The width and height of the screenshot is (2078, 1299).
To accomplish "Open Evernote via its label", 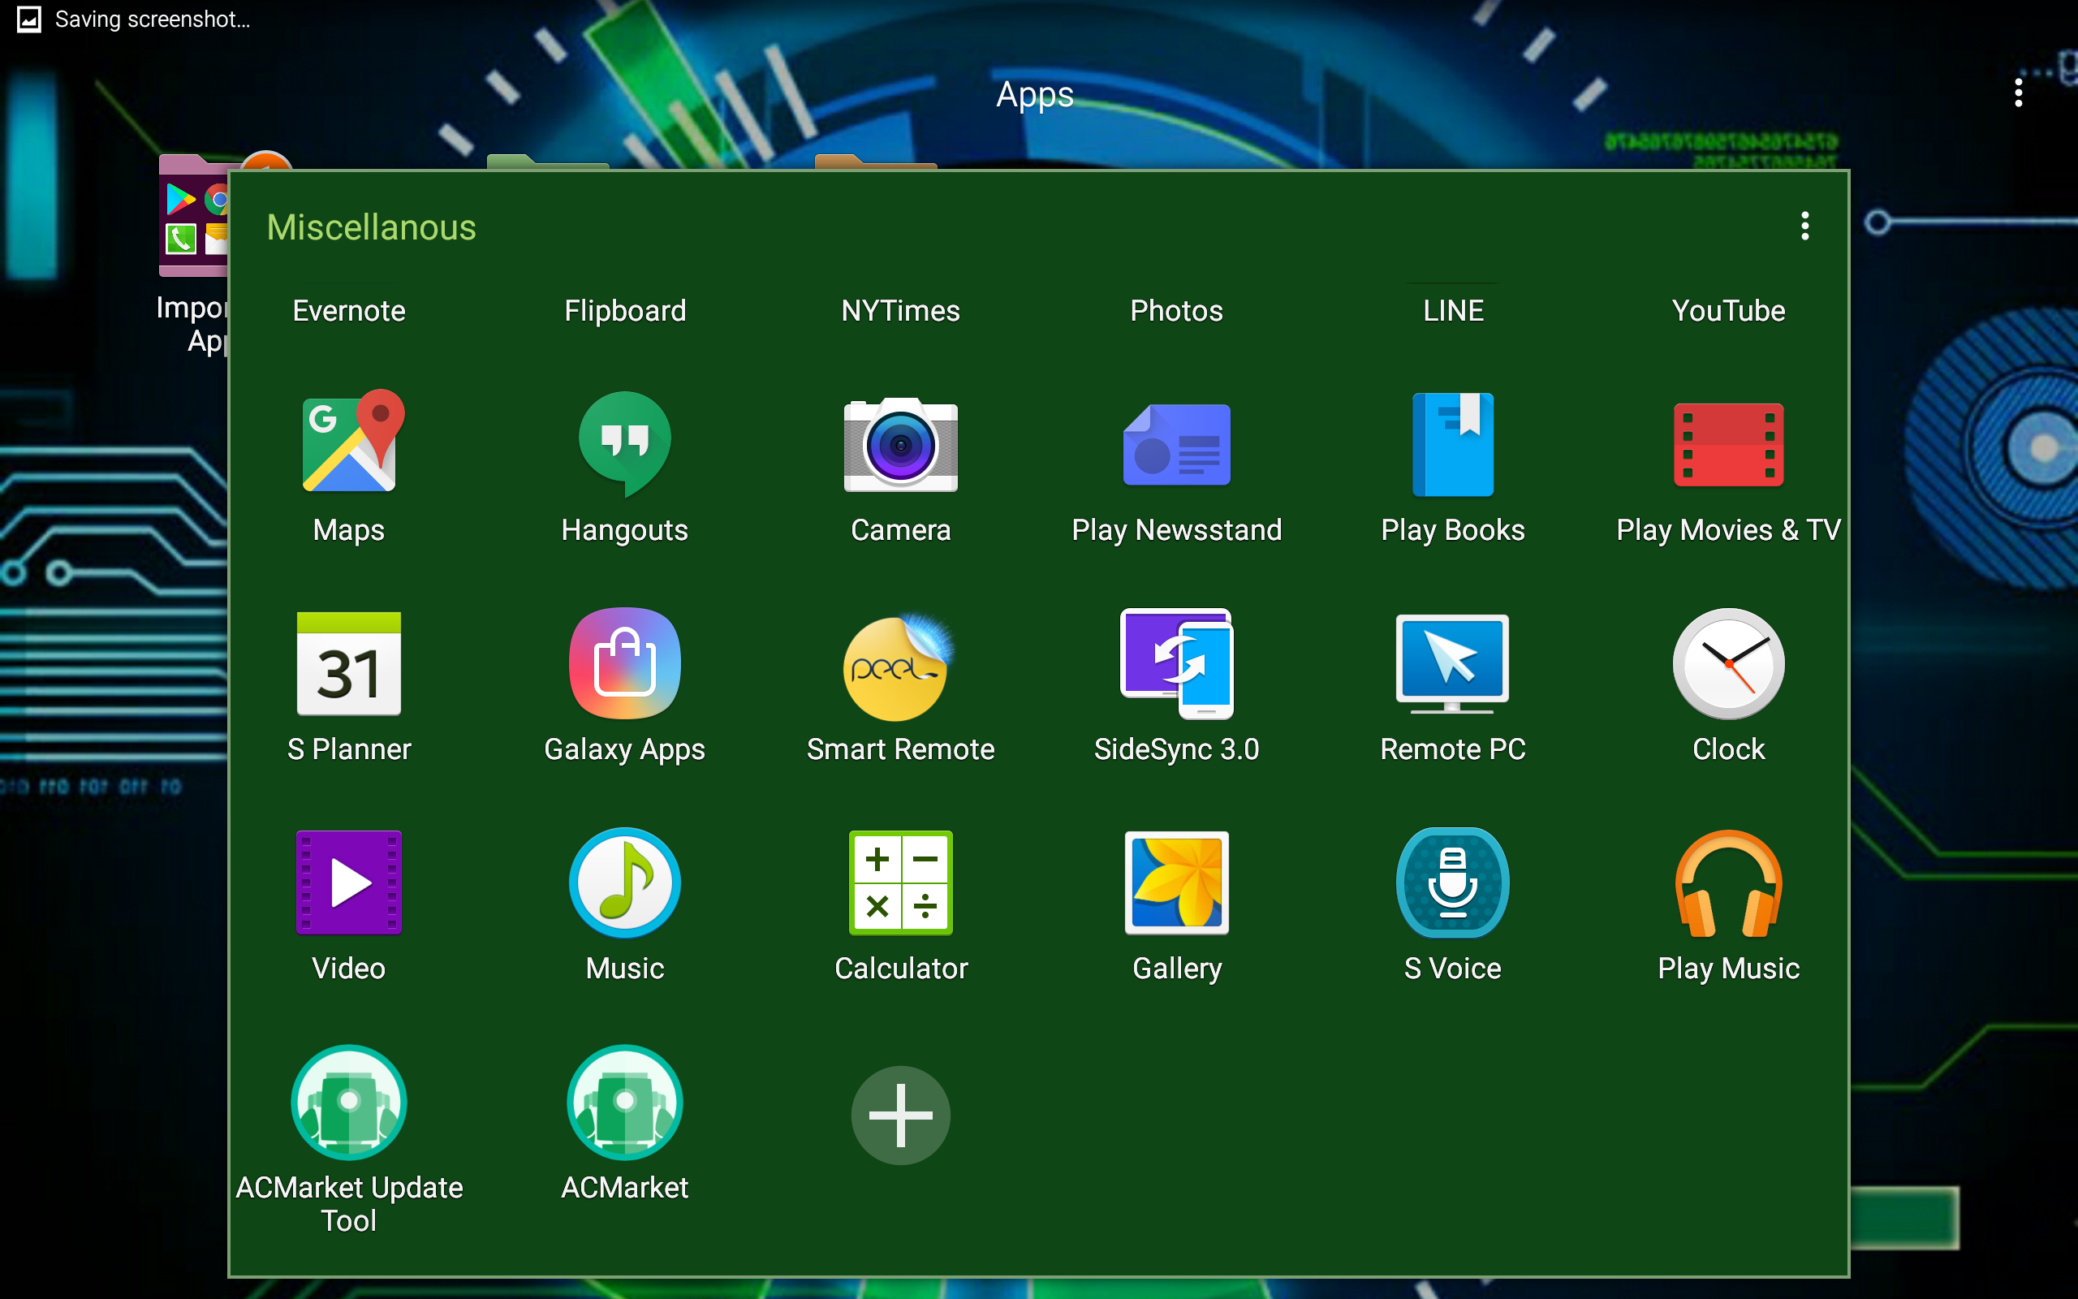I will (348, 310).
